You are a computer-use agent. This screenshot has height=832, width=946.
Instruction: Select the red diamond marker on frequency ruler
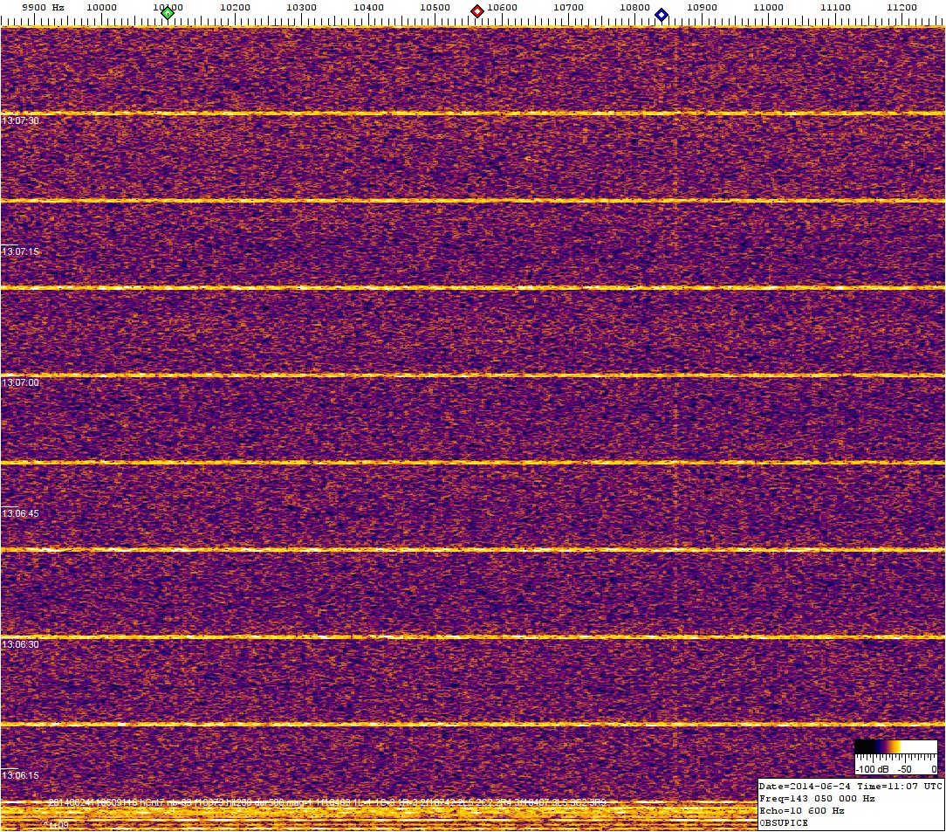pos(477,11)
